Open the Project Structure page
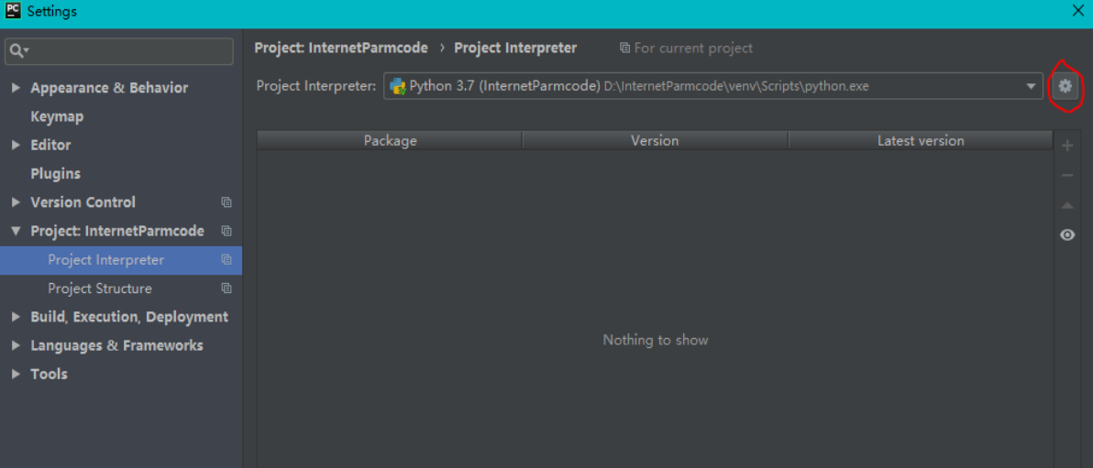This screenshot has height=468, width=1093. [100, 288]
